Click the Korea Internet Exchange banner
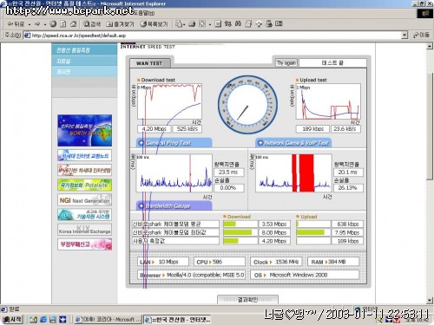Screen dimensions: 434x325 click(84, 230)
